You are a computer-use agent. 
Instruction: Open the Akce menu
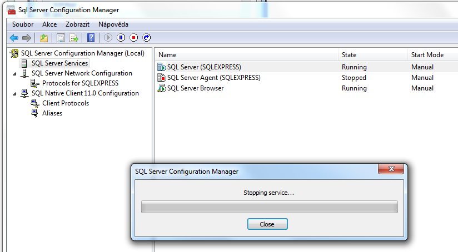49,24
